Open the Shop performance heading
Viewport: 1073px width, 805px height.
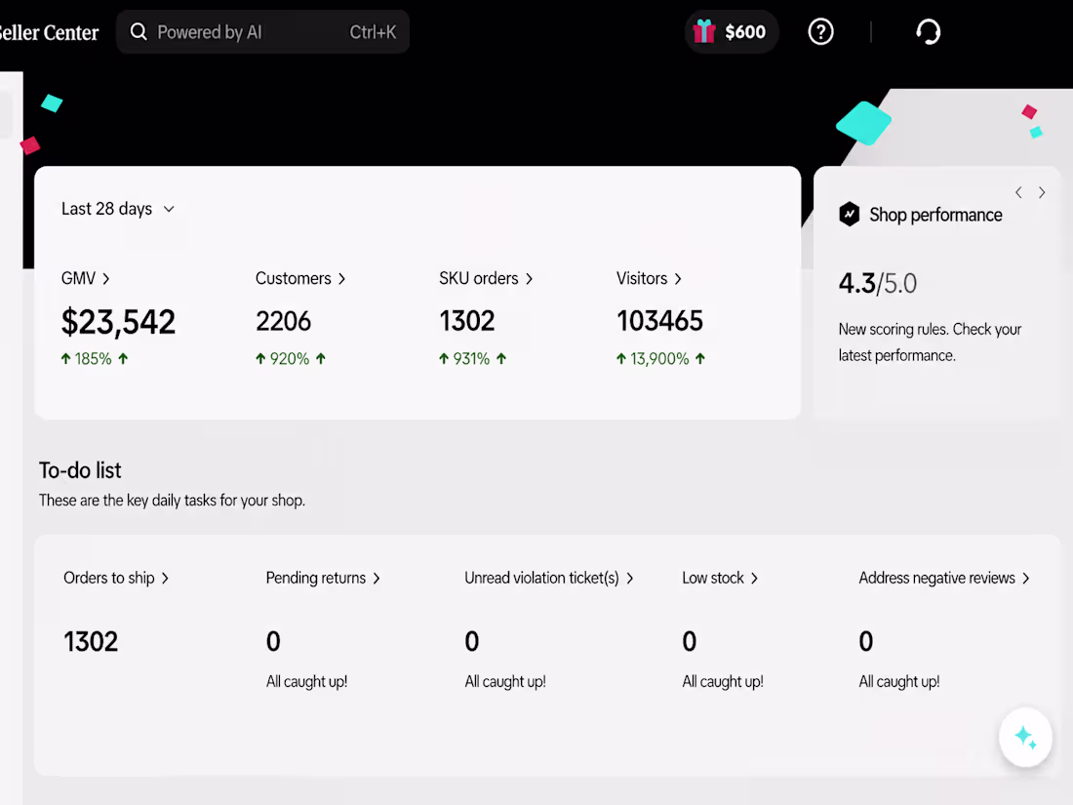point(935,215)
